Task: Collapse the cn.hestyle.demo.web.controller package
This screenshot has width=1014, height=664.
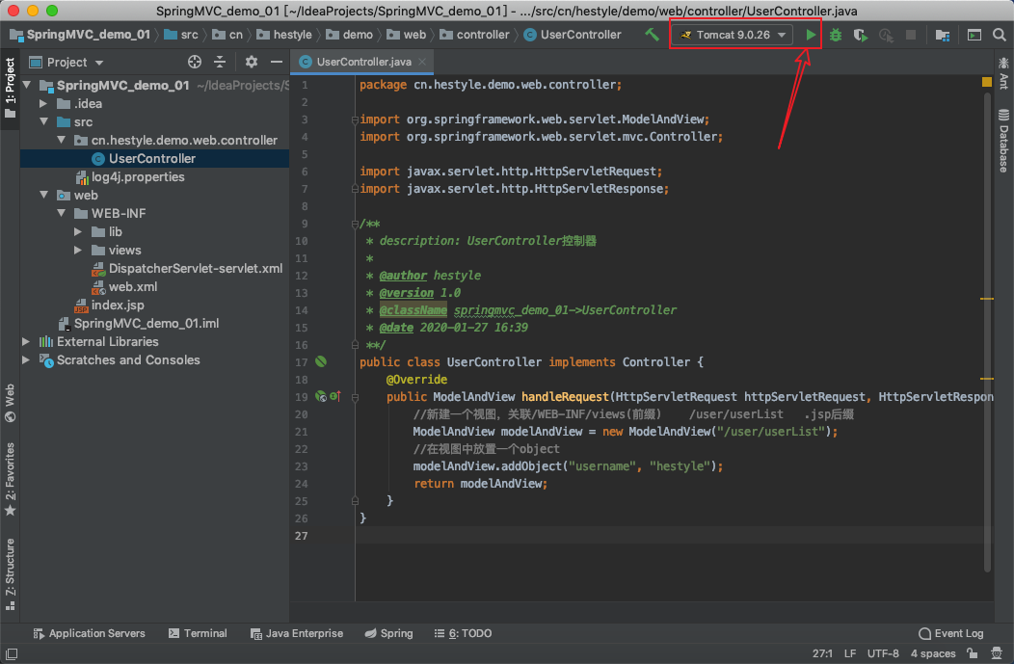Action: 61,140
